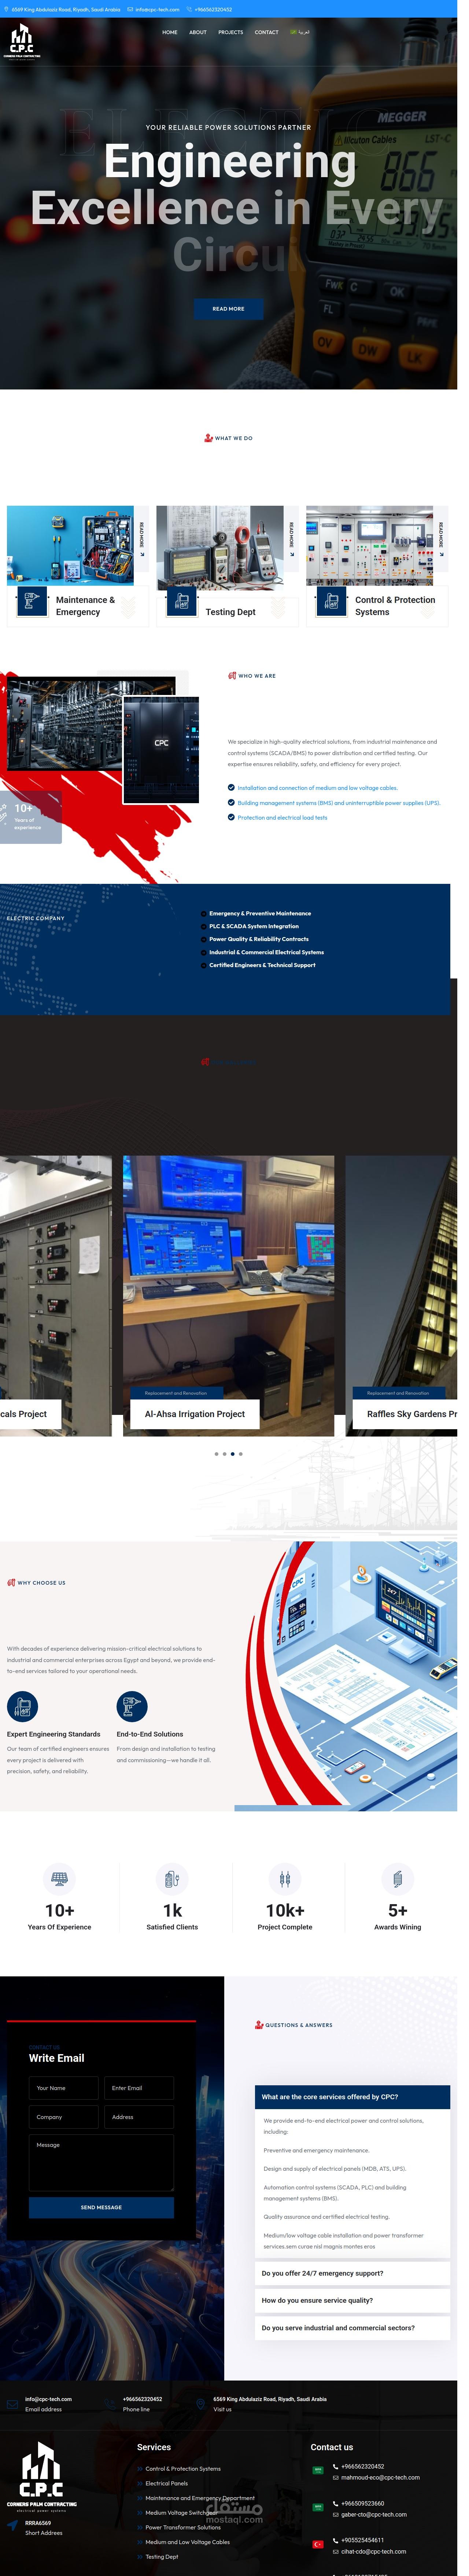Image resolution: width=469 pixels, height=2576 pixels.
Task: Click the Years Of Experience counter icon
Action: click(59, 1879)
